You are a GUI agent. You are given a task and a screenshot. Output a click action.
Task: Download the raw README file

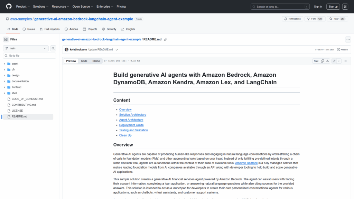click(328, 61)
